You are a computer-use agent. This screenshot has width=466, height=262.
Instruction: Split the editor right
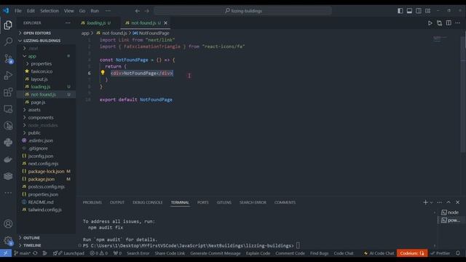pos(449,23)
